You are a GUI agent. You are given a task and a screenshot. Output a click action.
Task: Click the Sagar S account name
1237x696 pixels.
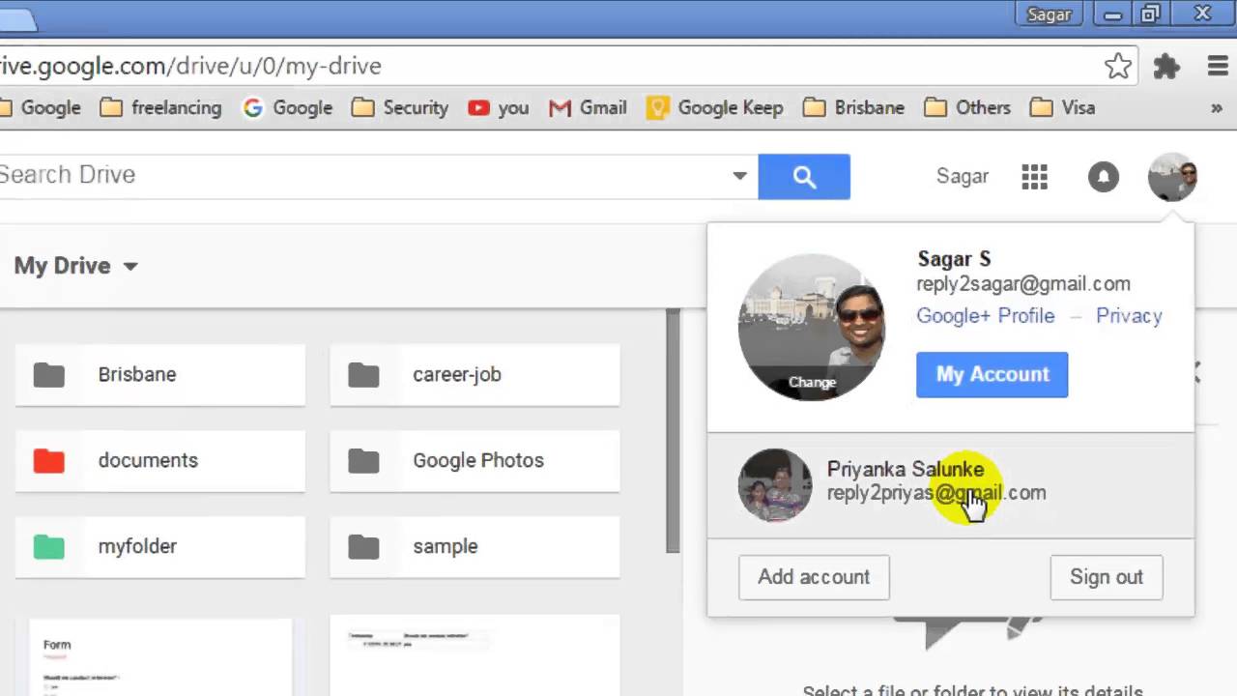(x=954, y=259)
